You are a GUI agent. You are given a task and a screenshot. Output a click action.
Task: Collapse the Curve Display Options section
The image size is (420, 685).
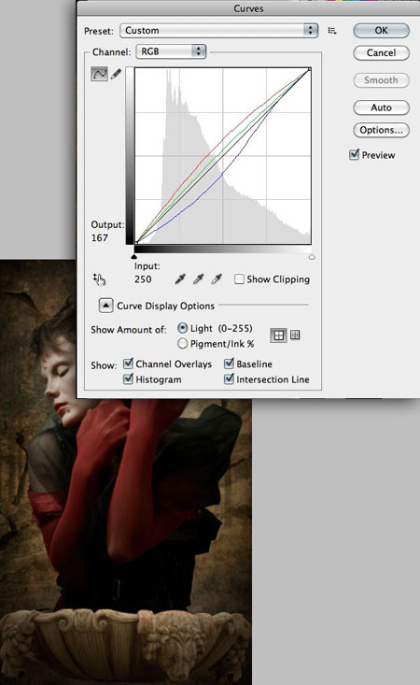(105, 306)
